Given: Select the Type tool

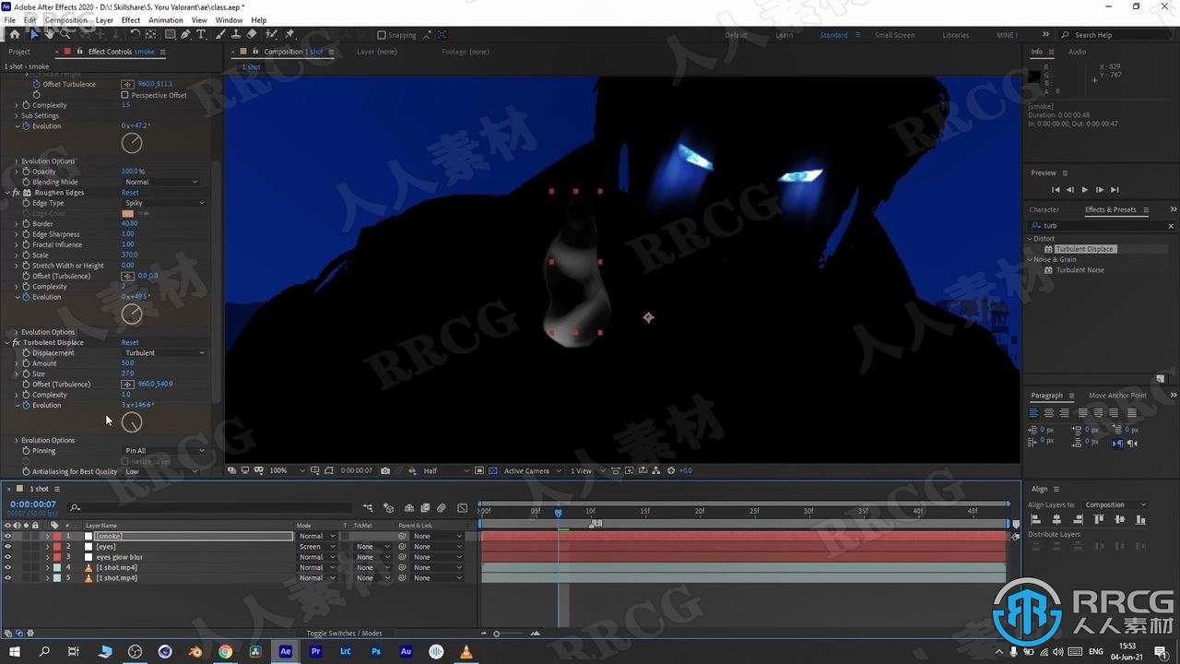Looking at the screenshot, I should coord(201,34).
